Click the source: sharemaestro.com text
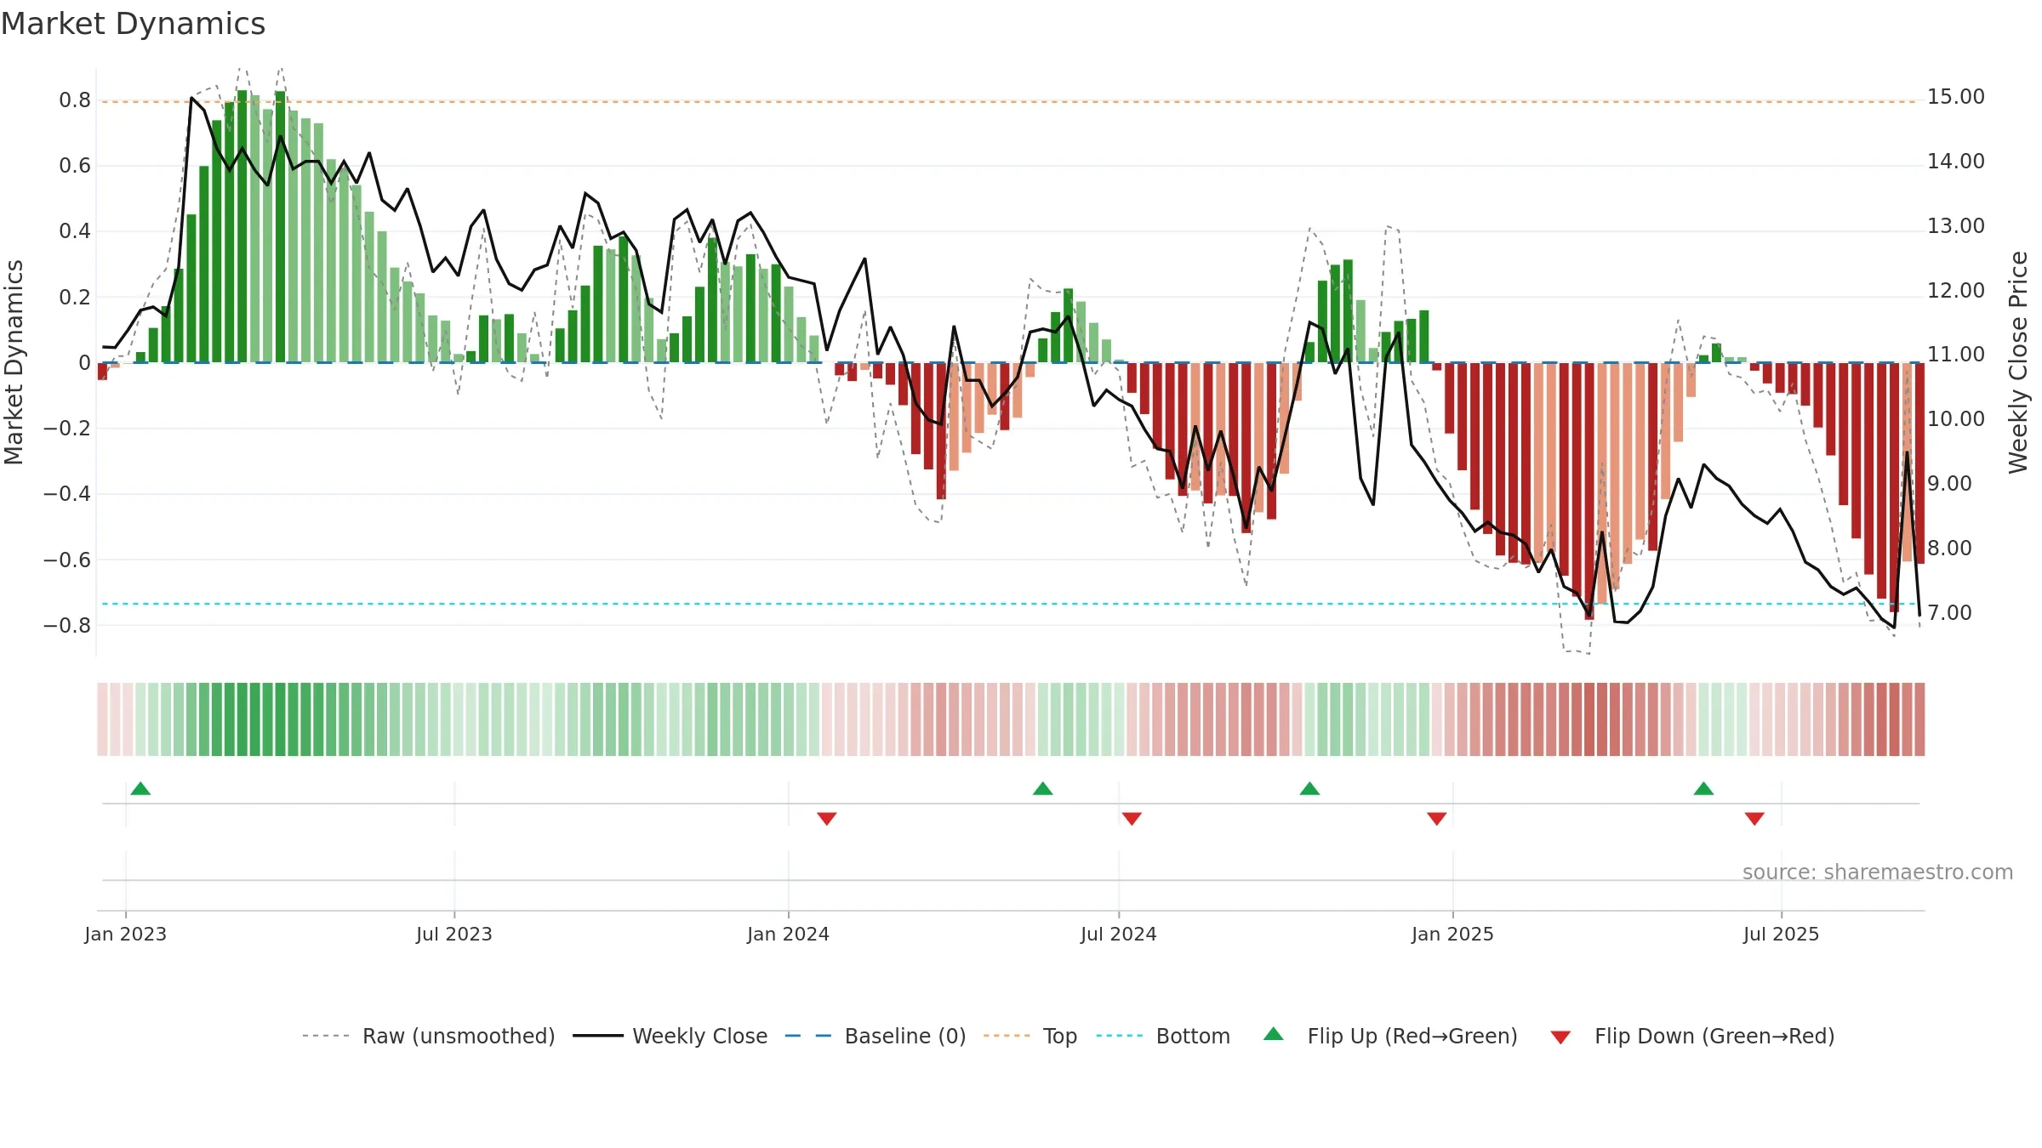Screen dimensions: 2042x1148 [1878, 872]
